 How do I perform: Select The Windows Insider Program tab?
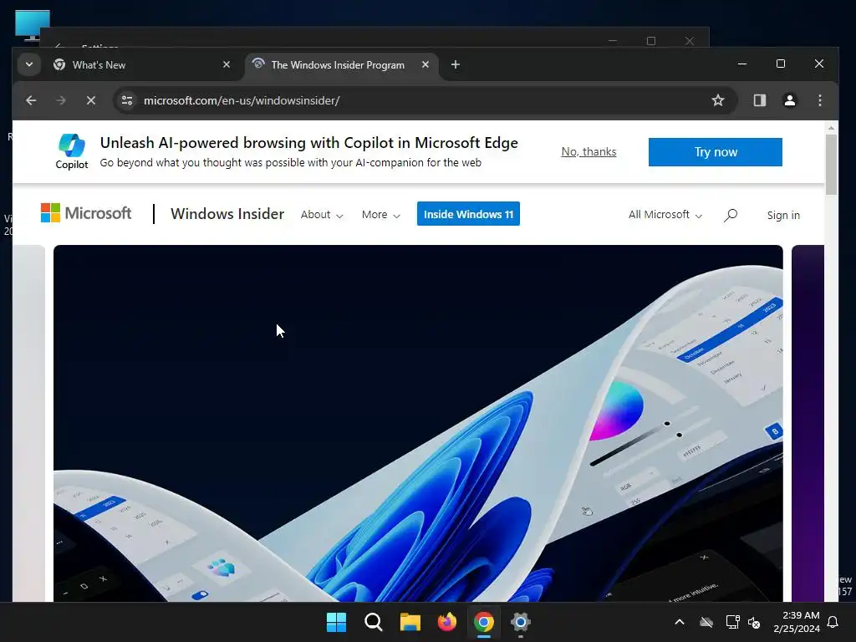pos(342,65)
